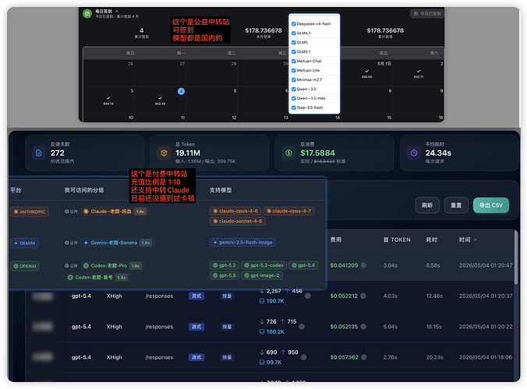This screenshot has height=389, width=527.
Task: Select the Gemini-老哥-Banana group
Action: 117,243
